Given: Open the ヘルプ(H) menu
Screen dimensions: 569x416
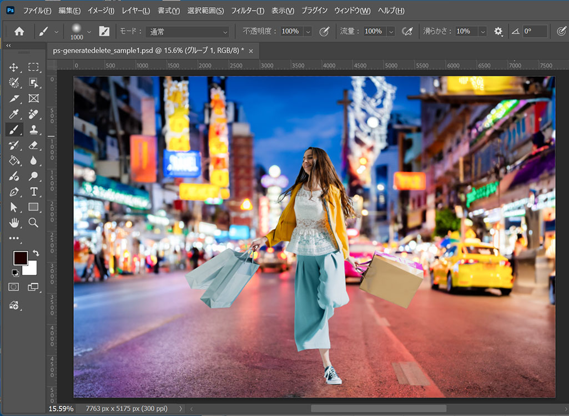Looking at the screenshot, I should click(x=391, y=11).
